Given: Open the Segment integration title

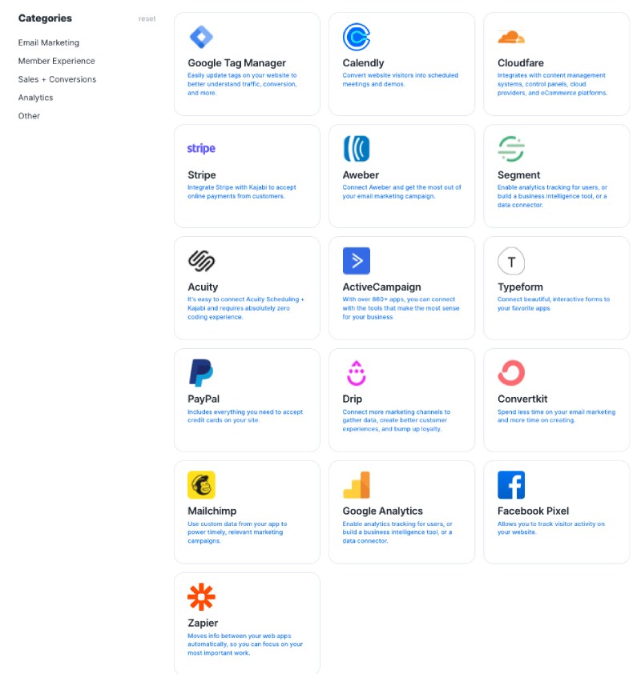Looking at the screenshot, I should 519,175.
